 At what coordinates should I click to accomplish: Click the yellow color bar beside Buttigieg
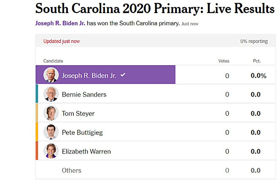point(37,132)
